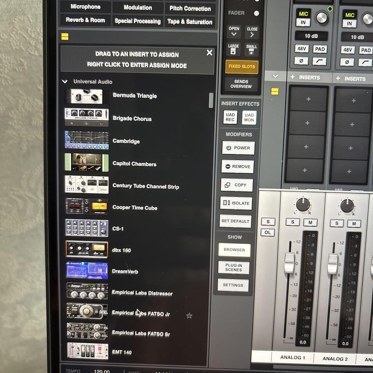Toggle PAD on channel 1
This screenshot has width=373, height=373.
320,49
